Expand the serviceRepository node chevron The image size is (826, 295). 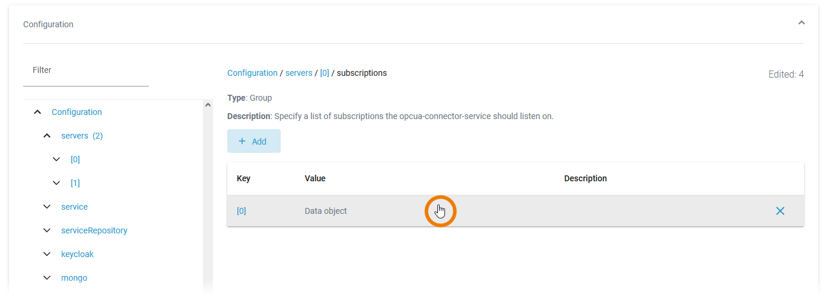pos(47,230)
